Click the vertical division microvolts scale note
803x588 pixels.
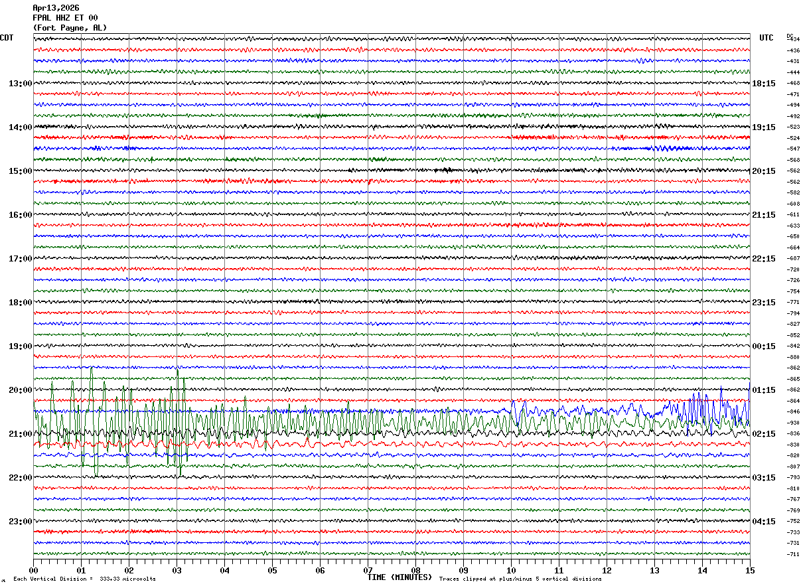pyautogui.click(x=84, y=579)
